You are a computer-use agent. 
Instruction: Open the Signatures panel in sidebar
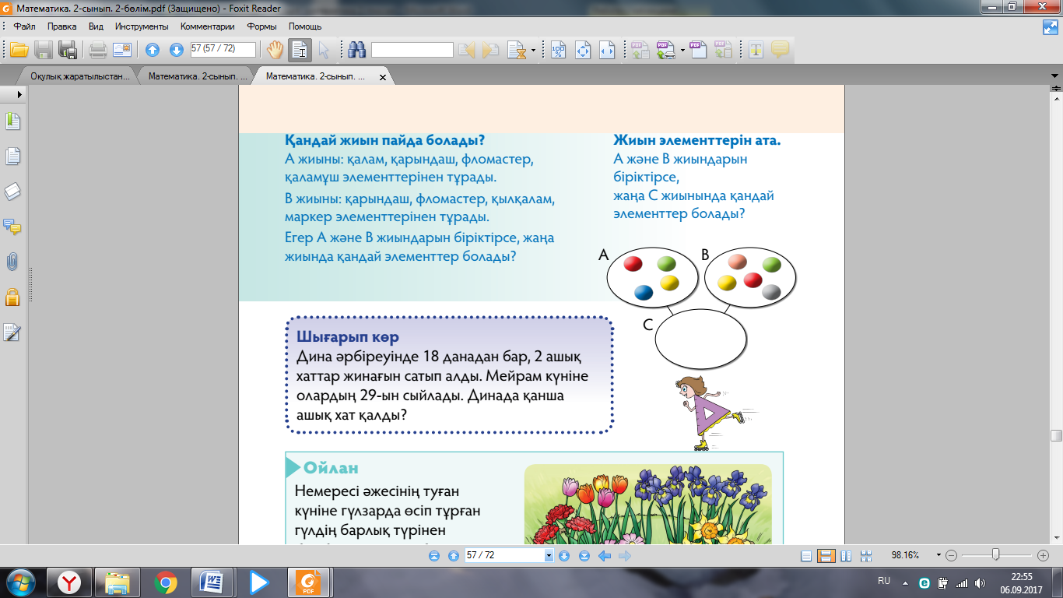12,332
